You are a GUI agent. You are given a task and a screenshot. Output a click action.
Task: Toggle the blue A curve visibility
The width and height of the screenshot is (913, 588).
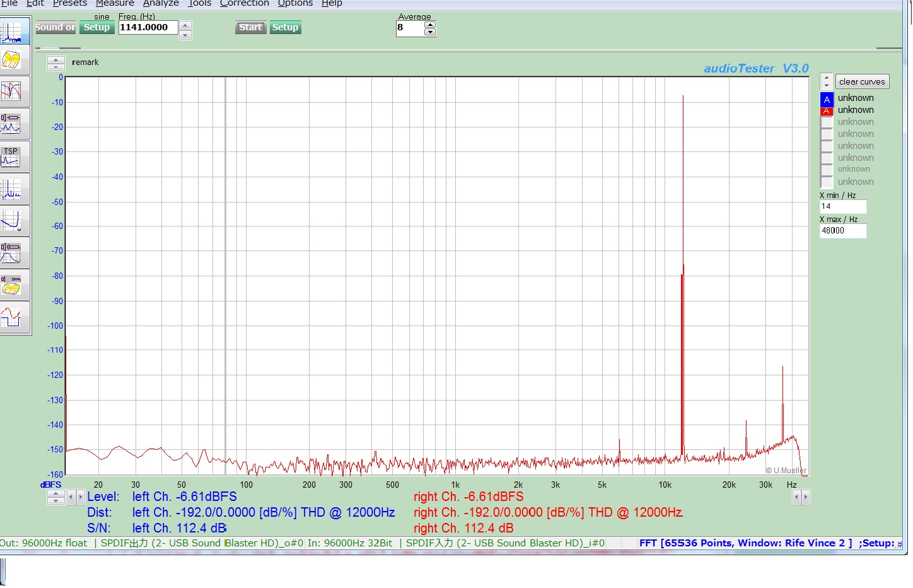pyautogui.click(x=827, y=100)
